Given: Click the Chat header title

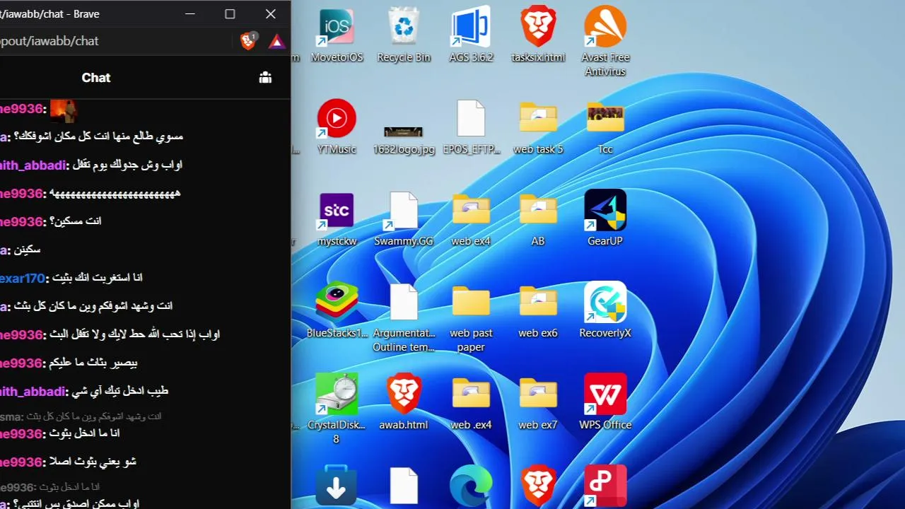Looking at the screenshot, I should click(x=96, y=78).
